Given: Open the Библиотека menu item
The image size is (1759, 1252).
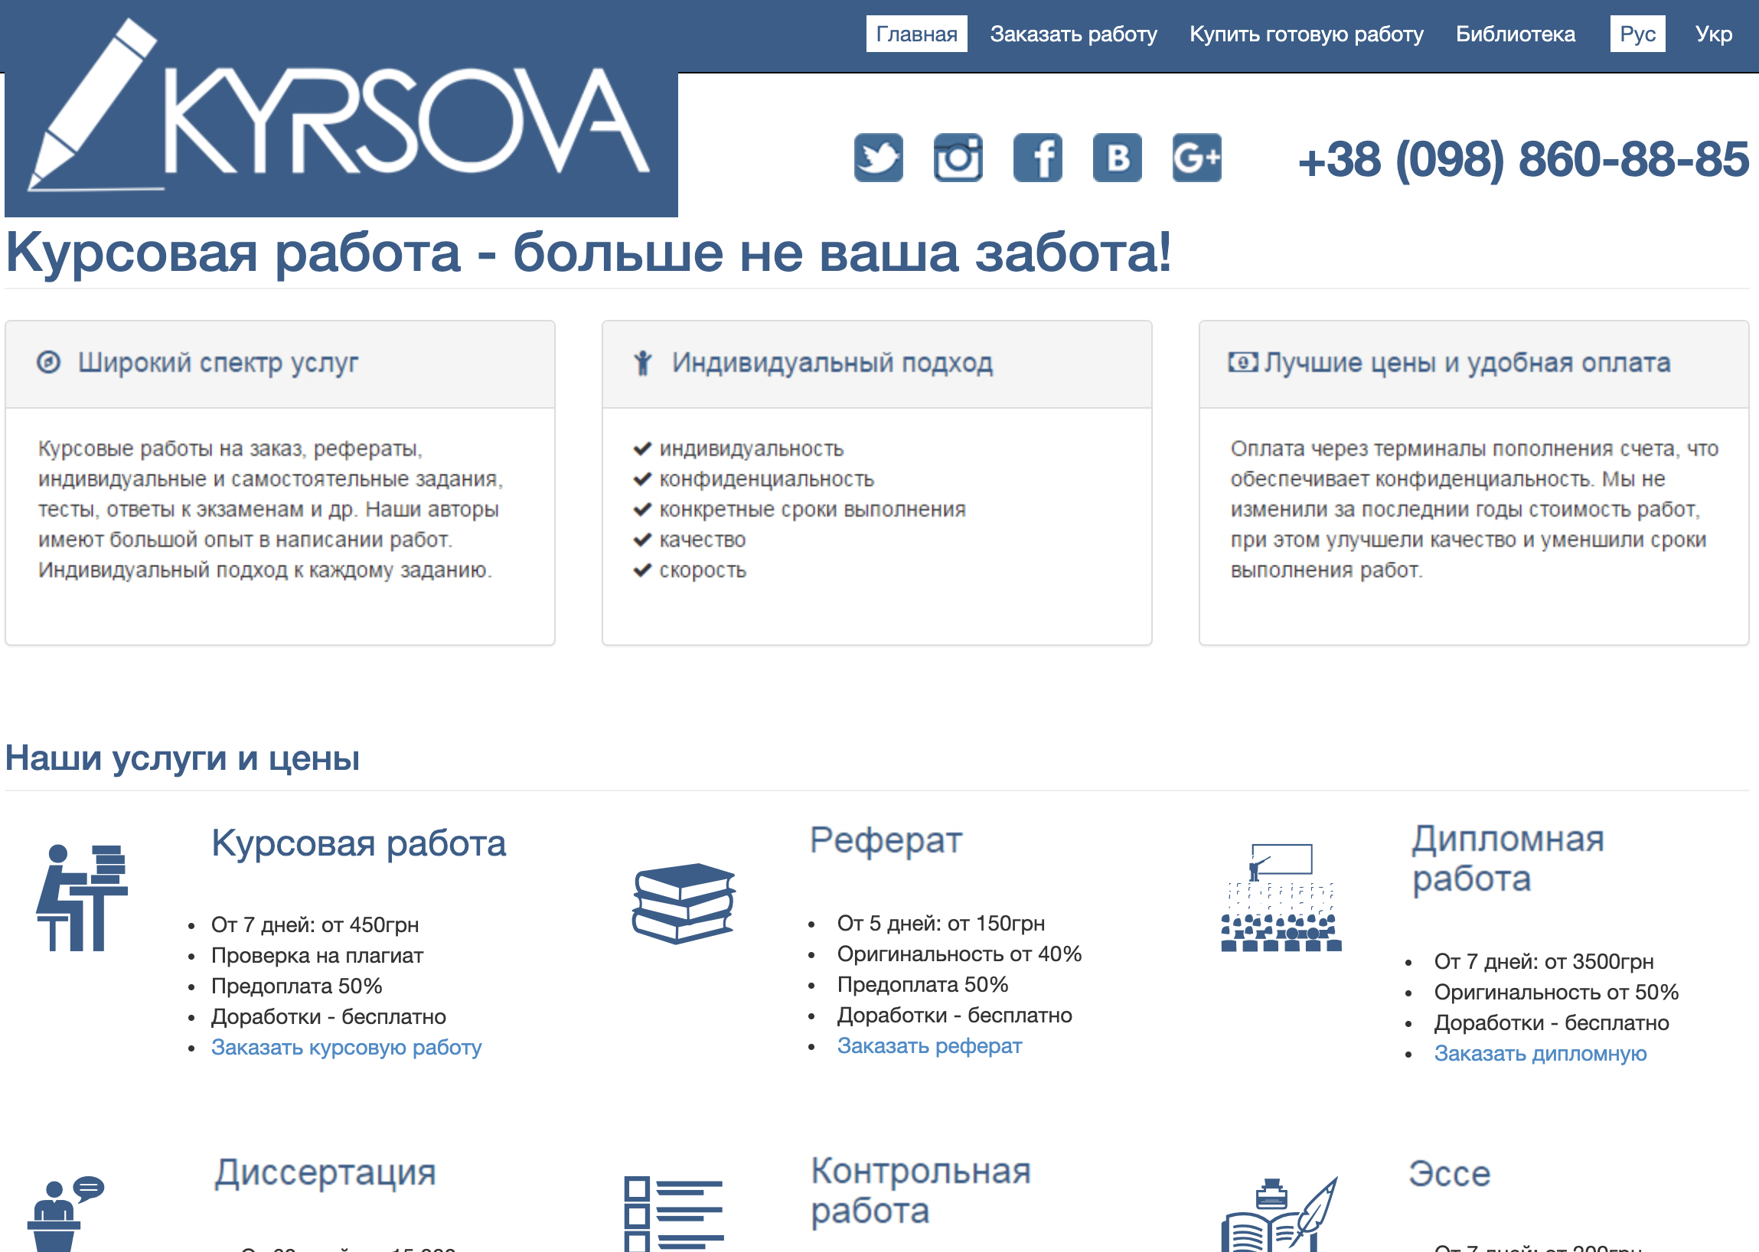Looking at the screenshot, I should (1515, 34).
